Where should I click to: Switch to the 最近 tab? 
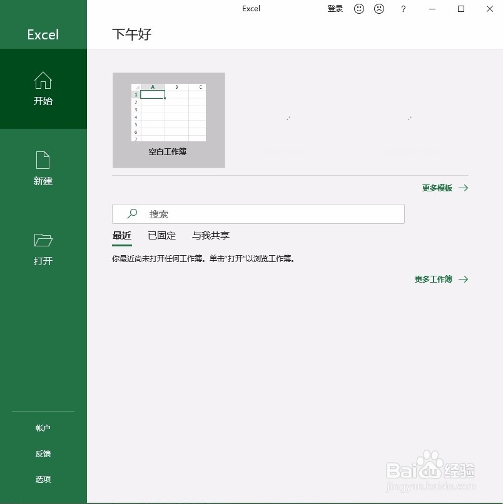[x=122, y=236]
